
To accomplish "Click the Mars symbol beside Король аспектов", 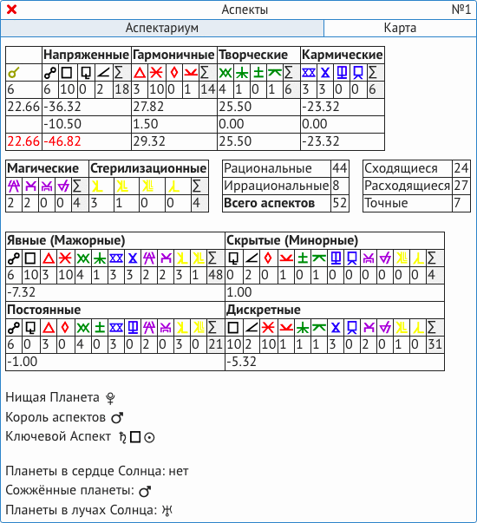I will click(x=117, y=417).
